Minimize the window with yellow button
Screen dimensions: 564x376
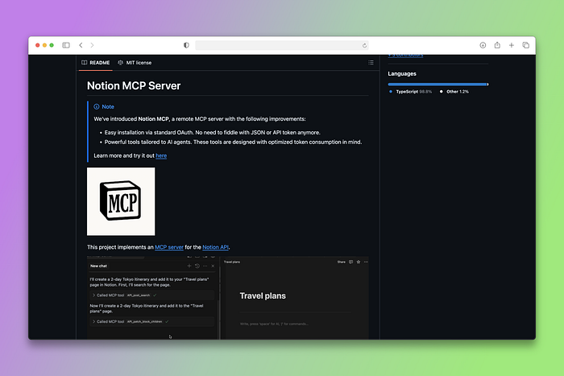[x=44, y=45]
